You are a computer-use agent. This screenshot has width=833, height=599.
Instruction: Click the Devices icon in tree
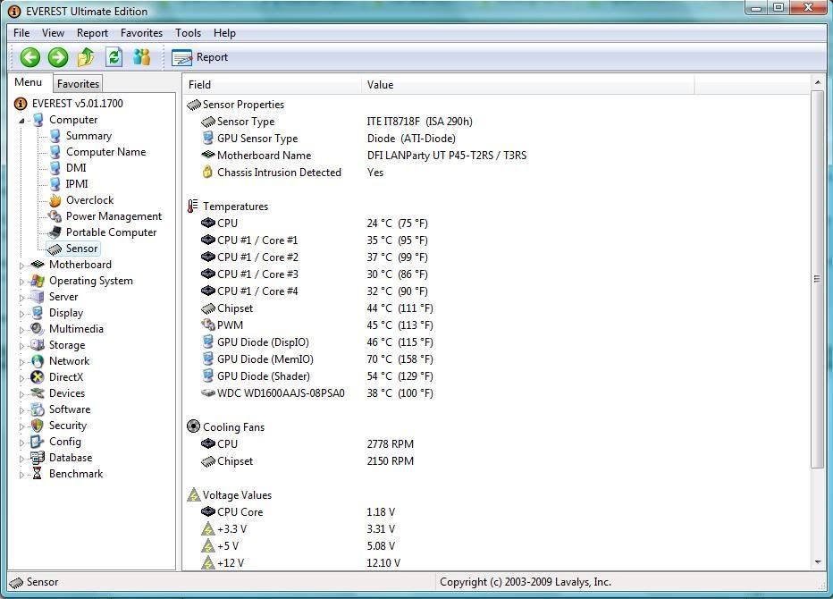pos(38,393)
